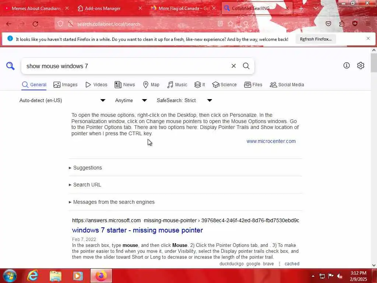Image resolution: width=377 pixels, height=283 pixels.
Task: Click the Firefox taskbar button
Action: (x=101, y=276)
